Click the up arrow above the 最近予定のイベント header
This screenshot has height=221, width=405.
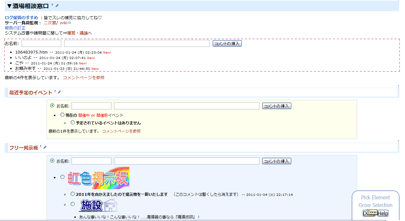[398, 86]
